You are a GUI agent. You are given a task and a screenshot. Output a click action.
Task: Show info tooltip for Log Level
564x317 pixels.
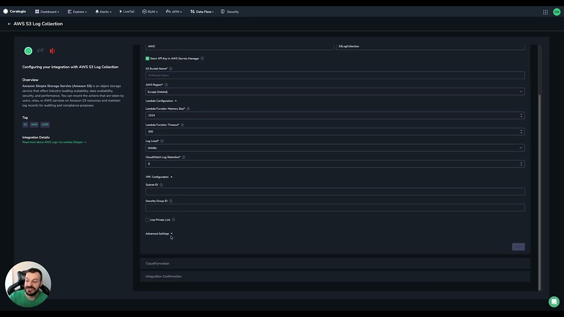[162, 141]
